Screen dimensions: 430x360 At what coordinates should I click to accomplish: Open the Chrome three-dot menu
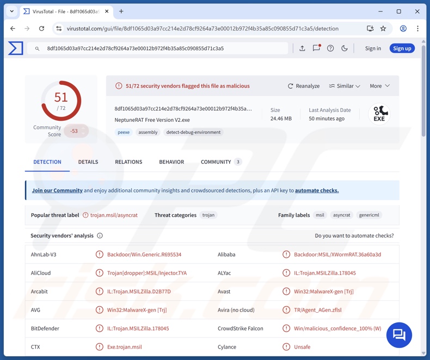point(417,28)
